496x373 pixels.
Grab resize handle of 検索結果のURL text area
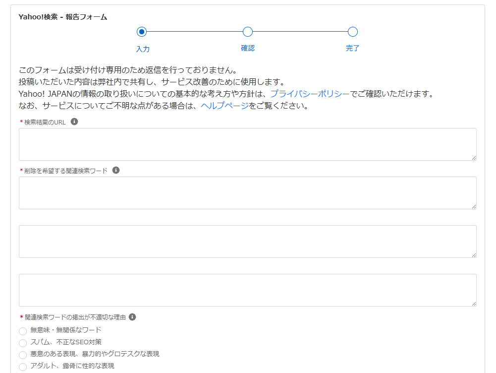474,158
